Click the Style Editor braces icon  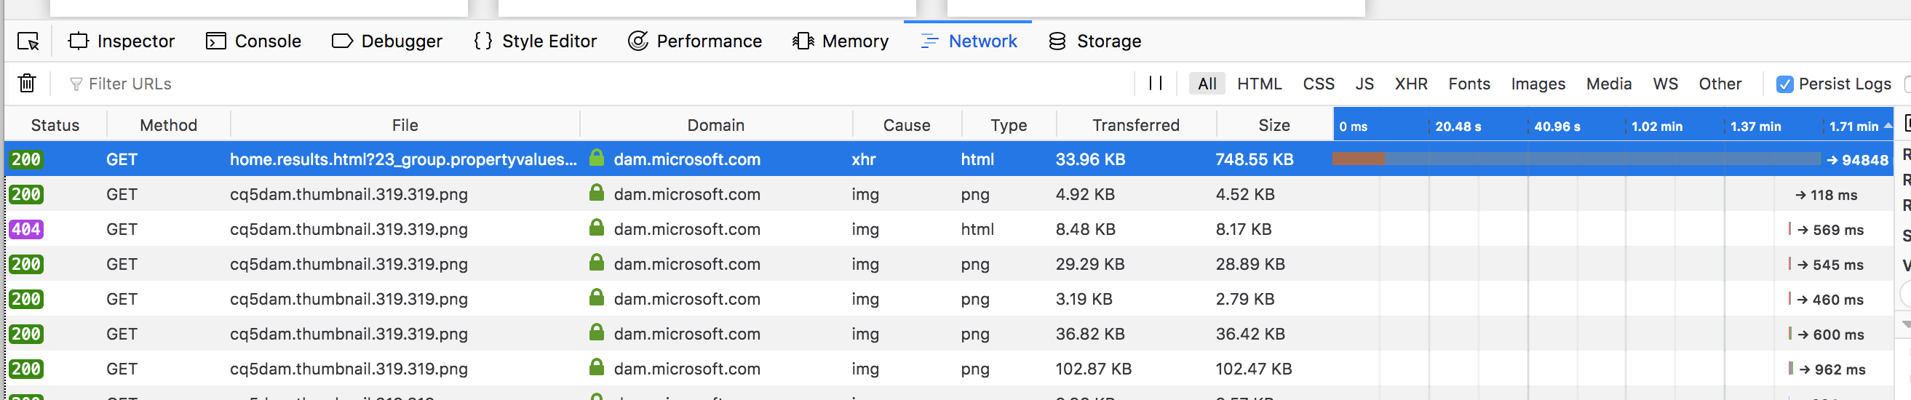click(483, 41)
